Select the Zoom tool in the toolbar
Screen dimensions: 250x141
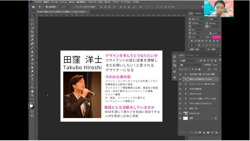tap(32, 95)
